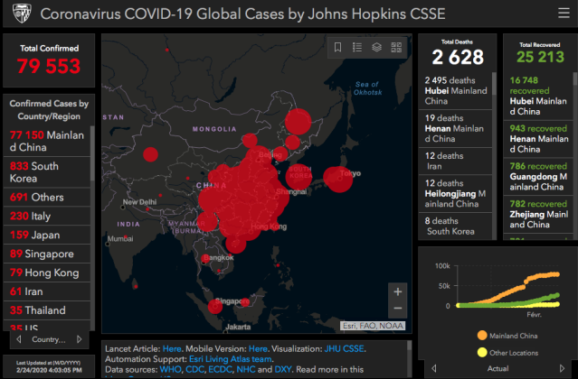The height and width of the screenshot is (379, 578).
Task: Open the basemap gallery grid tool
Action: click(x=396, y=47)
